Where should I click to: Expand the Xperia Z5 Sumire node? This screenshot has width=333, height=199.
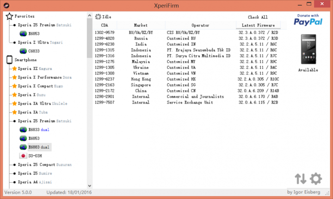tap(14, 174)
